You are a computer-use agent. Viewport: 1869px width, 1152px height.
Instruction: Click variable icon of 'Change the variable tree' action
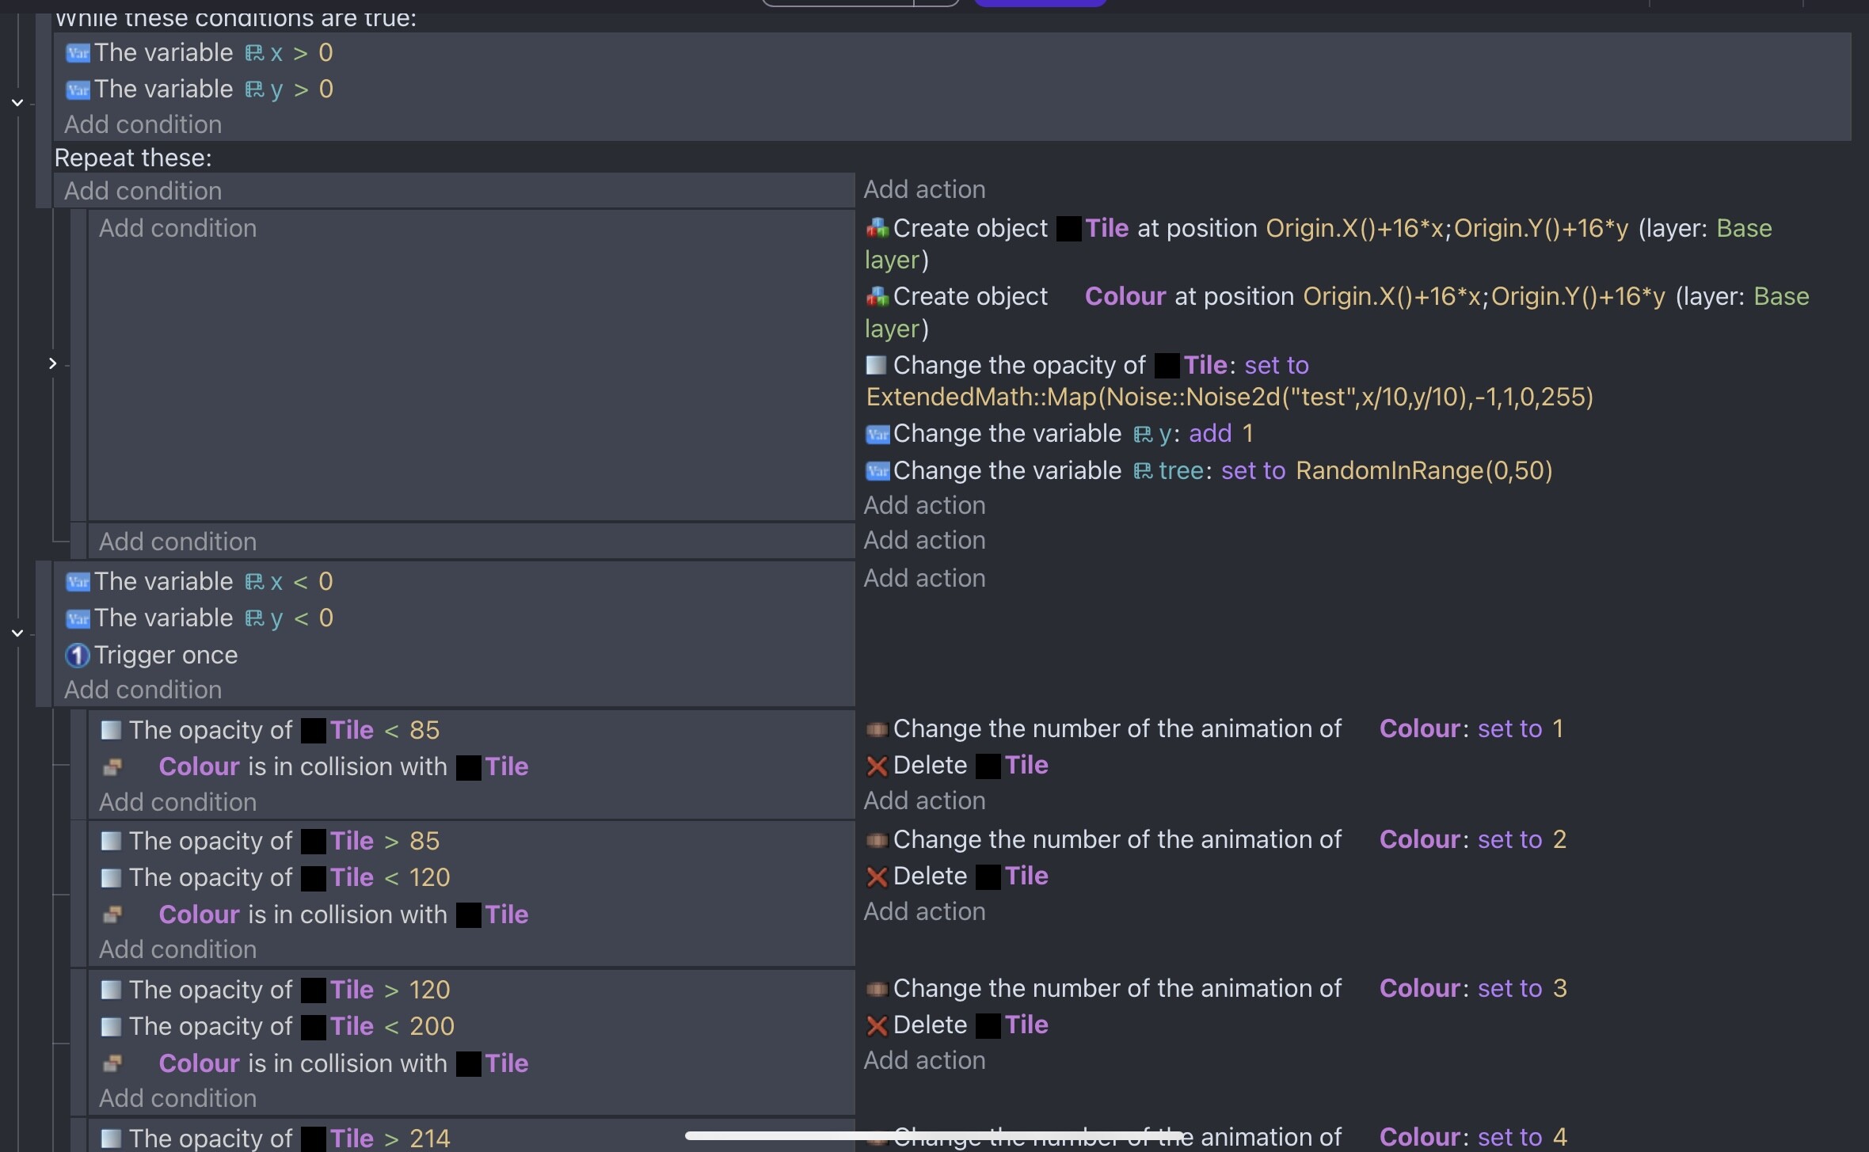coord(877,471)
